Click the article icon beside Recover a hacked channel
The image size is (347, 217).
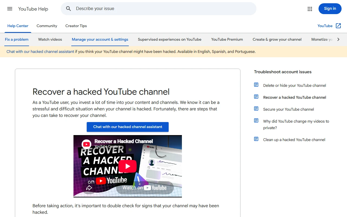[256, 97]
